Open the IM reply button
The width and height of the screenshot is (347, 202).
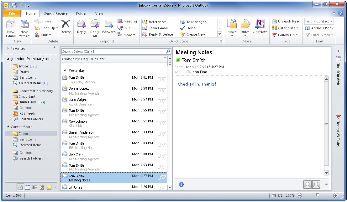click(x=124, y=28)
